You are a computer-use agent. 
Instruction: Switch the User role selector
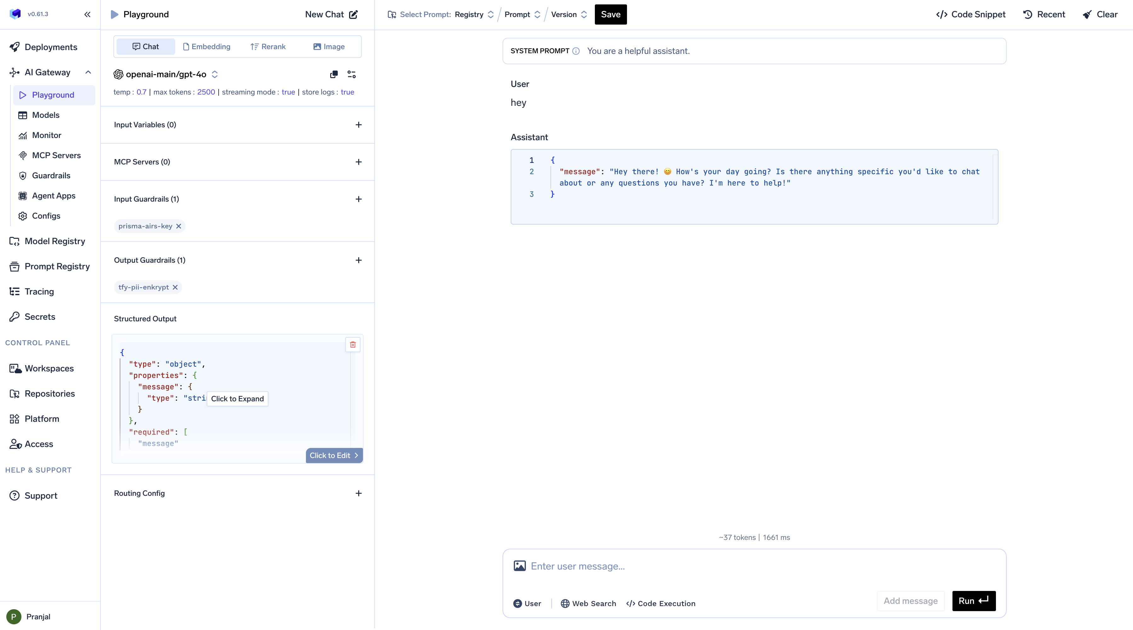(x=527, y=603)
